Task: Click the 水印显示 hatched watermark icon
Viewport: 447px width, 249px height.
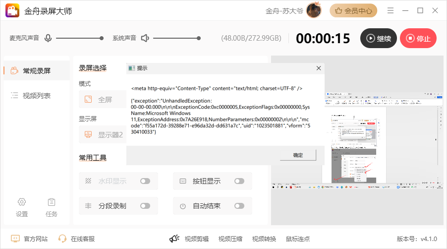Action: pos(88,181)
